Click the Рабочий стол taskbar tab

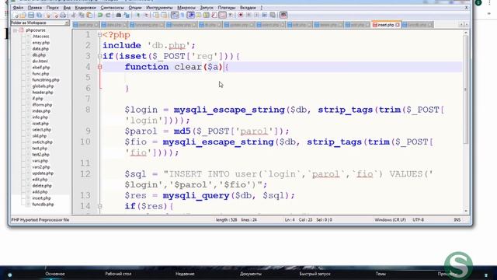pos(118,274)
